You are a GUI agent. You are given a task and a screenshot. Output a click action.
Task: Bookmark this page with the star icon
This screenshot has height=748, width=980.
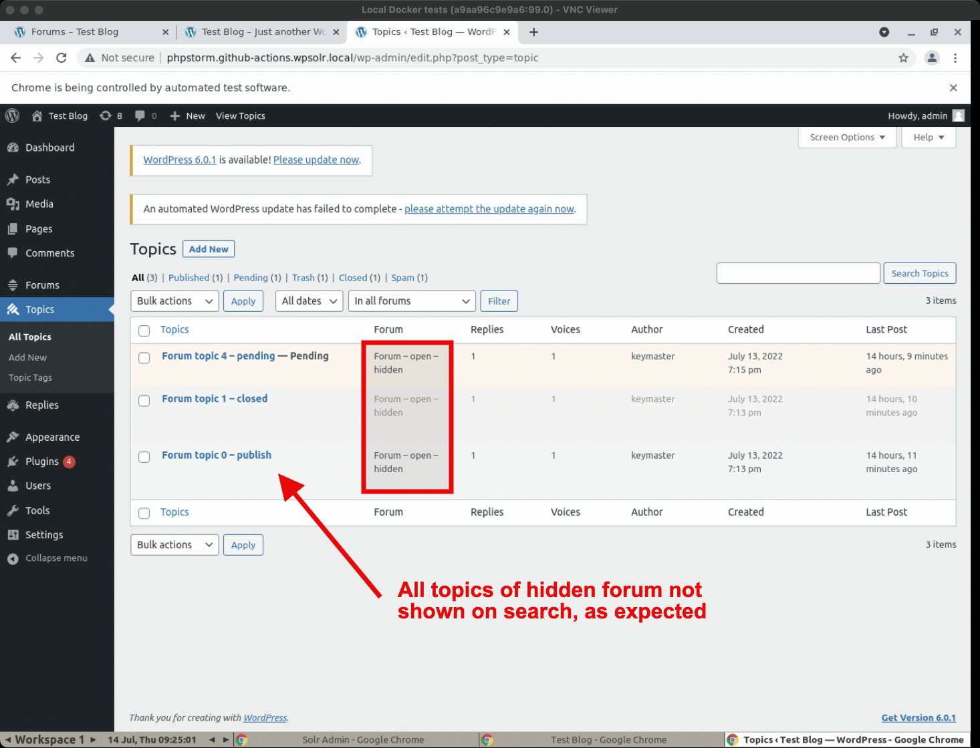pyautogui.click(x=903, y=57)
